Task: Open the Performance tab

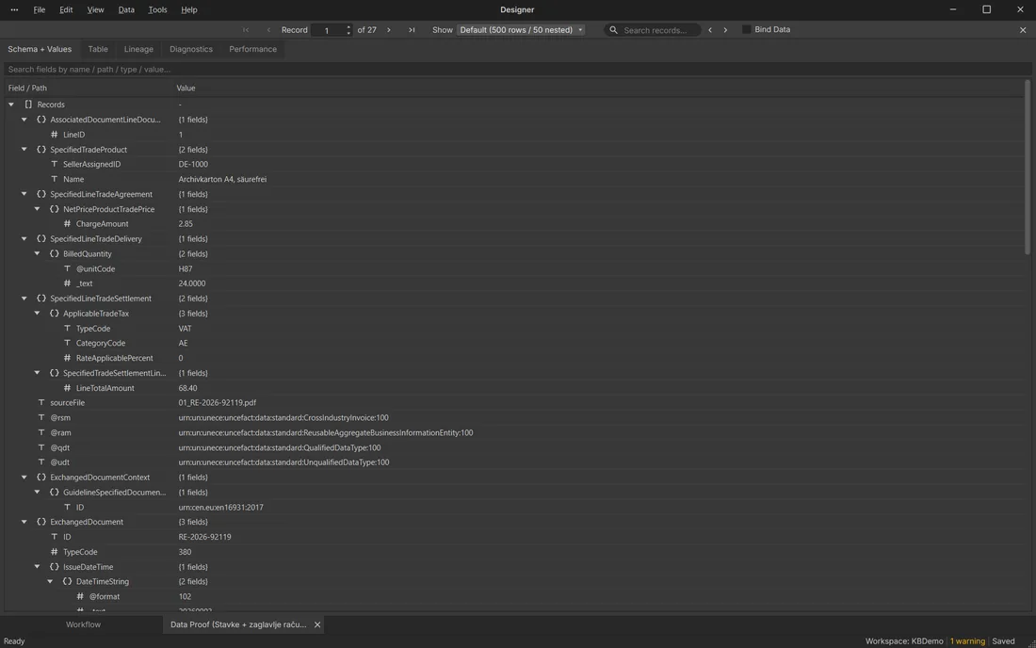Action: pos(253,49)
